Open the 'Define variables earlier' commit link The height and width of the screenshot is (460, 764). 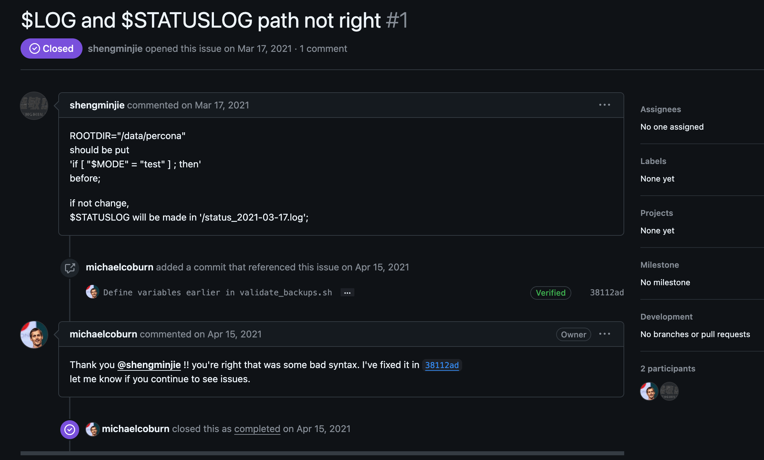click(218, 292)
